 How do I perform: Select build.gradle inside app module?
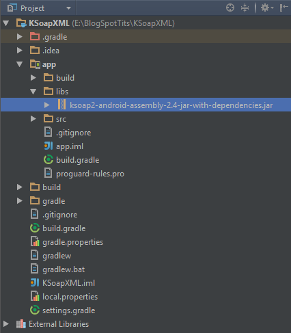[x=78, y=160]
